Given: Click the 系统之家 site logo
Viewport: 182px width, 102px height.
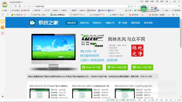Looking at the screenshot, I should [43, 23].
